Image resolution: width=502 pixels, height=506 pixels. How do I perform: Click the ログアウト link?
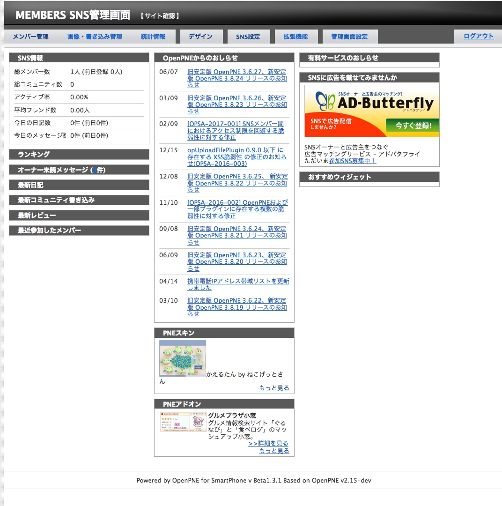coord(479,36)
